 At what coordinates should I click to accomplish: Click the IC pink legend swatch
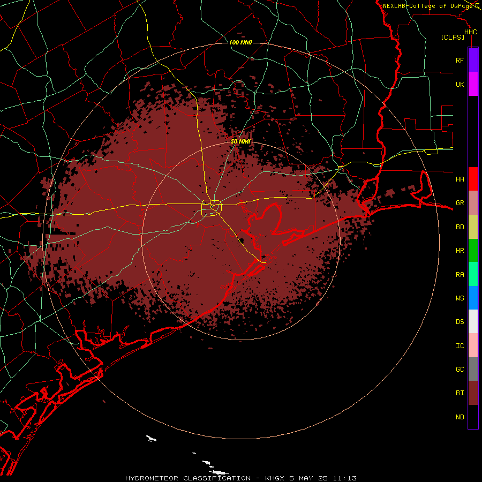click(x=473, y=345)
